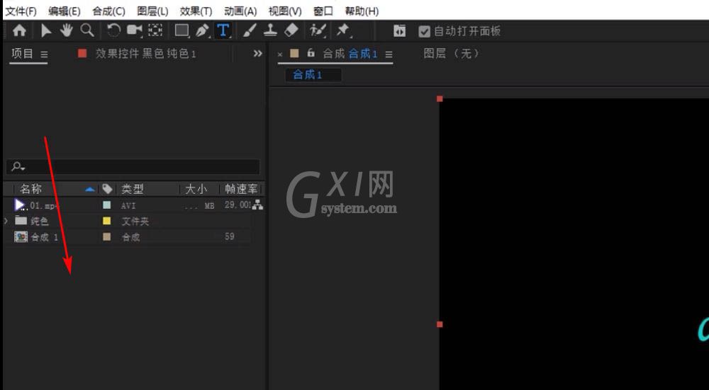
Task: Click the flowchart icon in the 01.mp4 row
Action: [258, 205]
